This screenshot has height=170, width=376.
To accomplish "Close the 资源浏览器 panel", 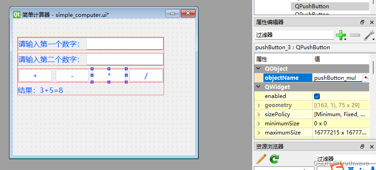I will pyautogui.click(x=372, y=146).
